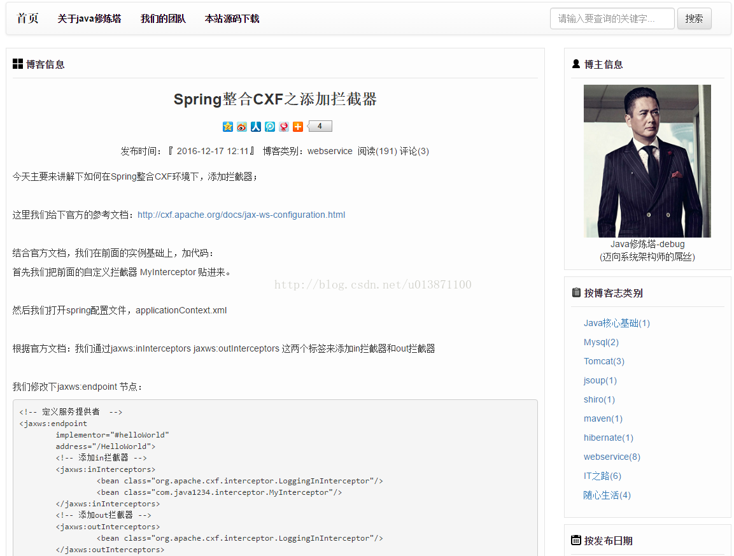Click the 定义服务提供者 comment line
The image size is (734, 556).
click(x=71, y=411)
